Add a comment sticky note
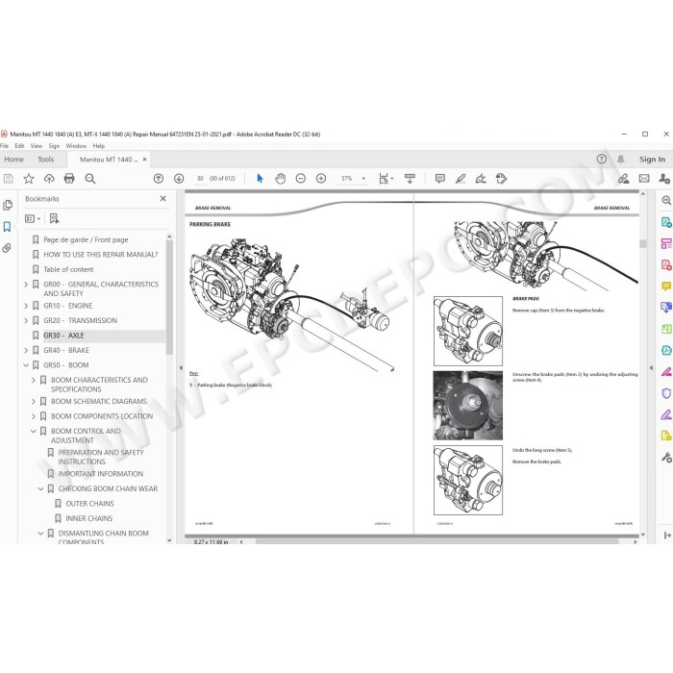The width and height of the screenshot is (673, 673). pos(440,179)
